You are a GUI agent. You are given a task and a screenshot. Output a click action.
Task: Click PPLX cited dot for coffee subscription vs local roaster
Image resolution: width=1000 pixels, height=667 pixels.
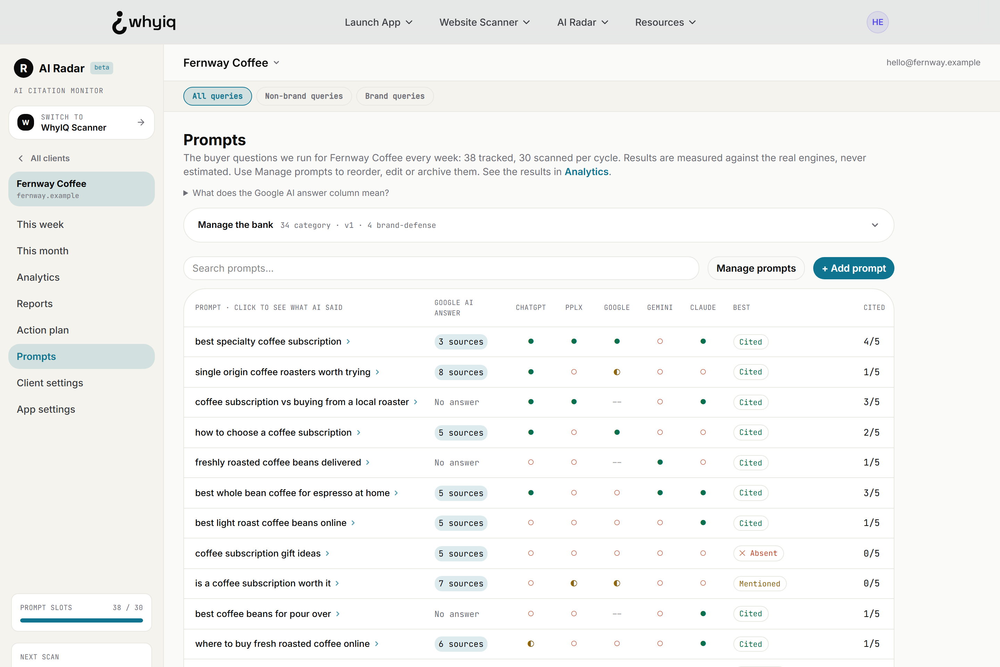(574, 402)
